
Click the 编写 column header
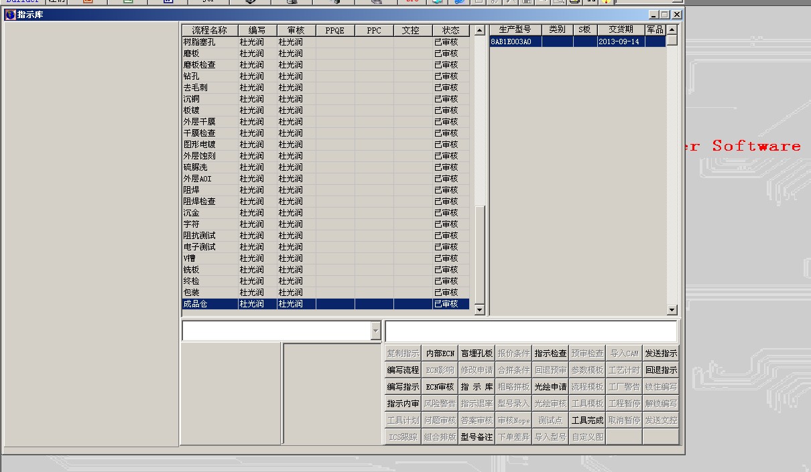(x=257, y=30)
